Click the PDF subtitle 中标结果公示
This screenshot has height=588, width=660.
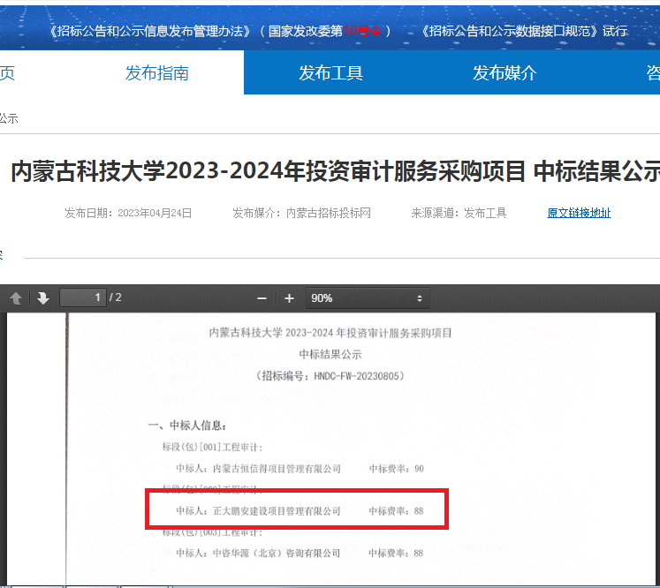point(330,355)
